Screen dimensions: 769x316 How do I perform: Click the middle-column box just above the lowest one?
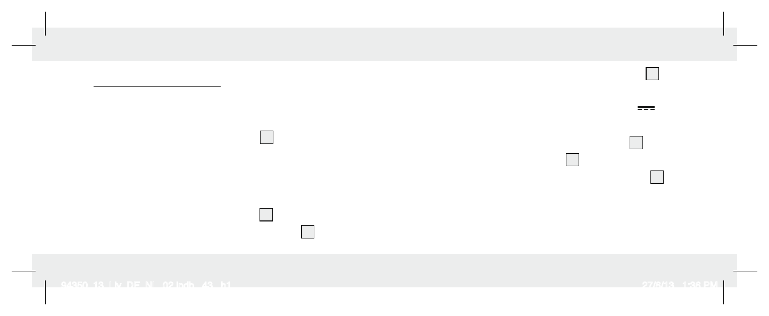266,215
